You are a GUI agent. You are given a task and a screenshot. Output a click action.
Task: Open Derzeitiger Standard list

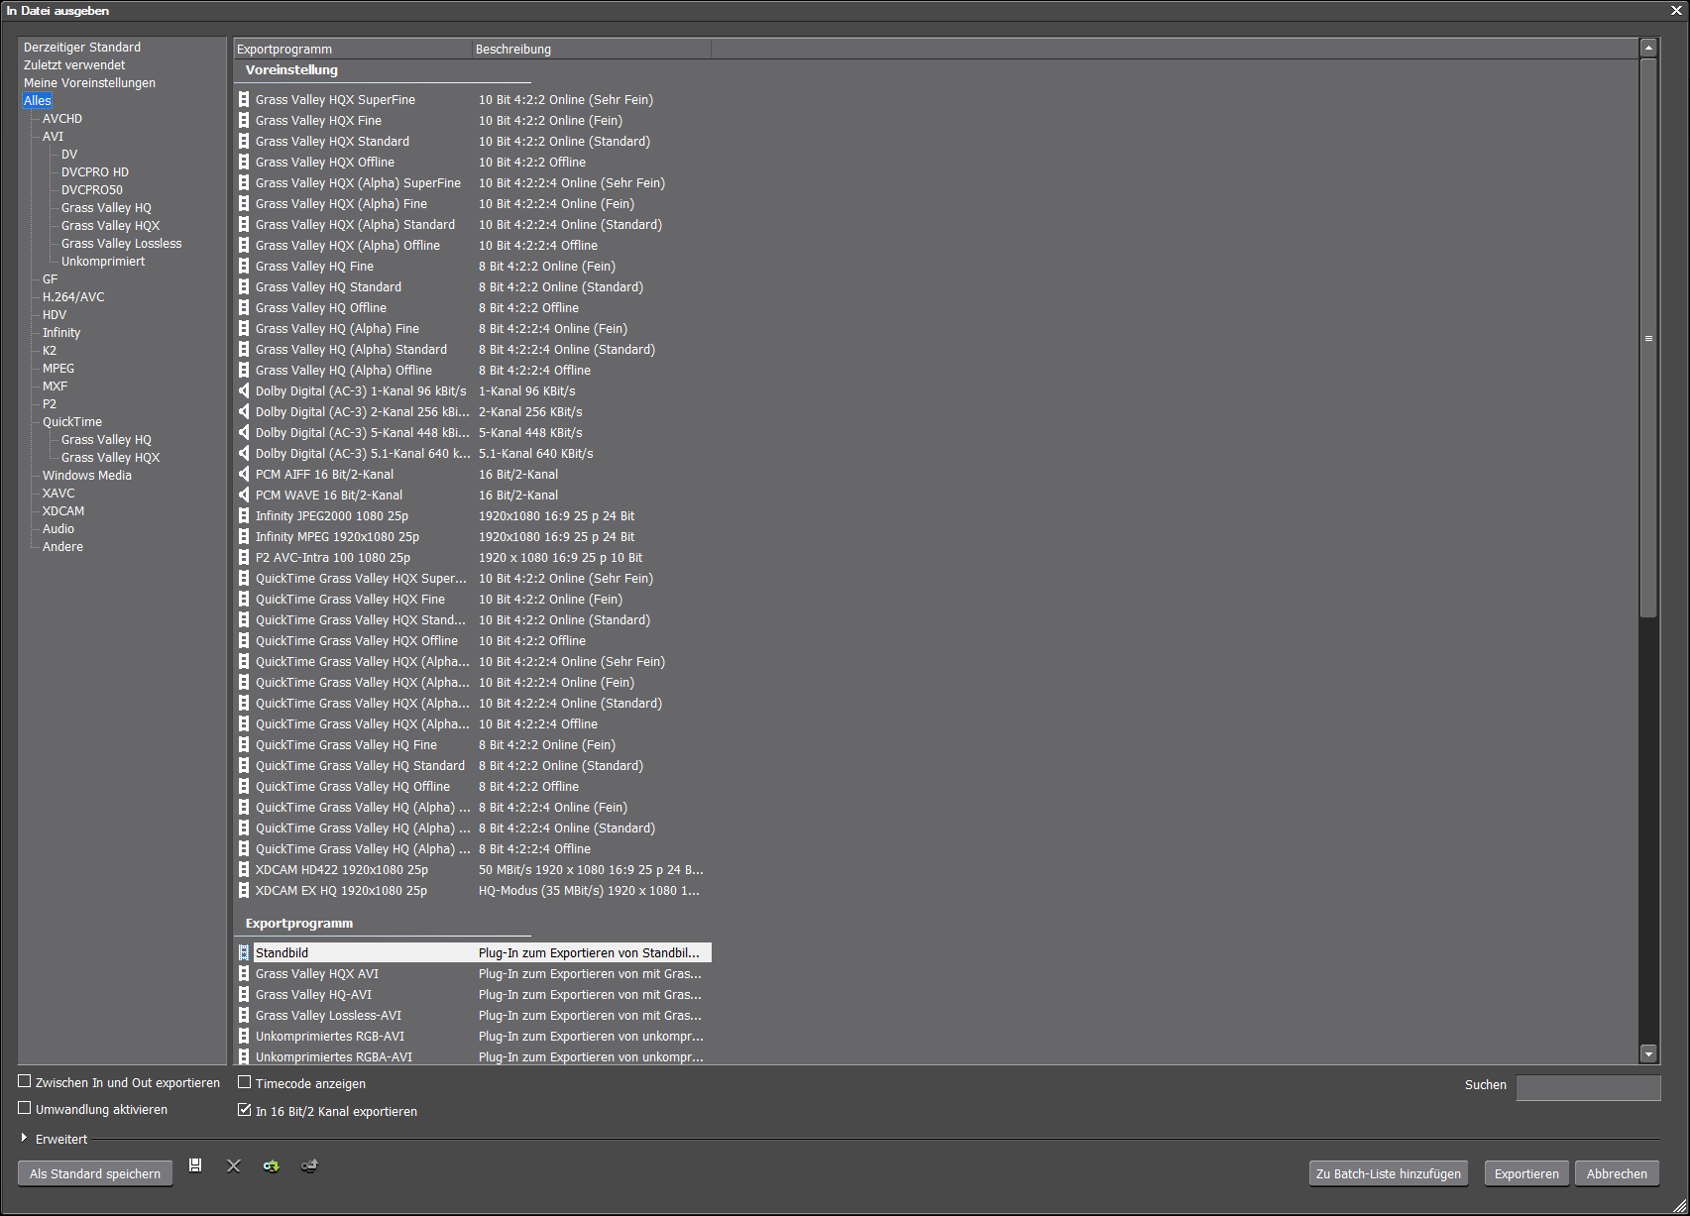[82, 48]
